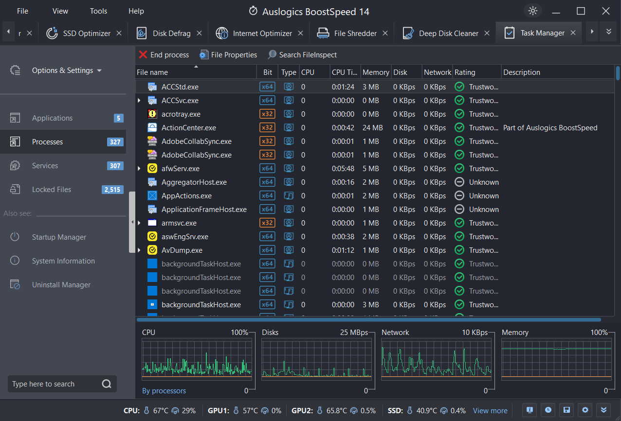Screen dimensions: 621x421
Task: Collapse the status bar with the double chevron
Action: click(x=603, y=410)
